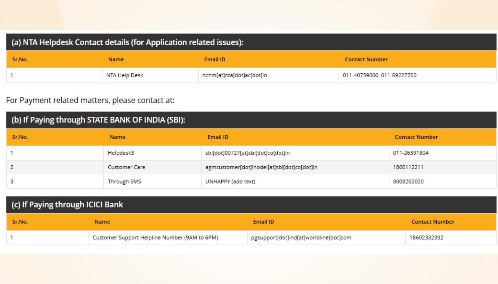Click the UNHAPPY (add text) cell

click(x=230, y=182)
